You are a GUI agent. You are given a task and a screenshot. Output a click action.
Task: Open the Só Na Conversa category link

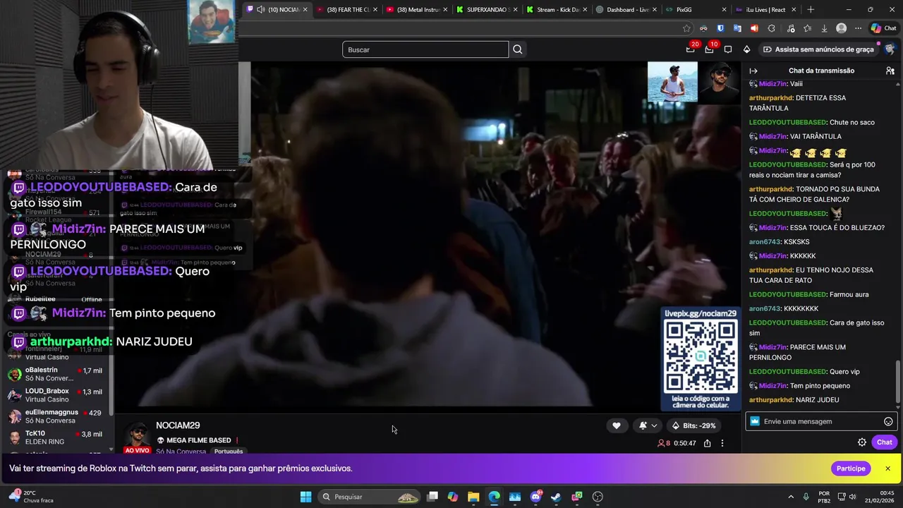181,452
